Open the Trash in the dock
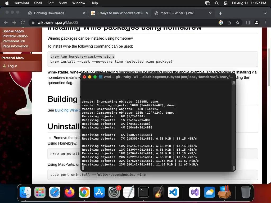Viewport: 271px width, 203px height. (x=246, y=192)
